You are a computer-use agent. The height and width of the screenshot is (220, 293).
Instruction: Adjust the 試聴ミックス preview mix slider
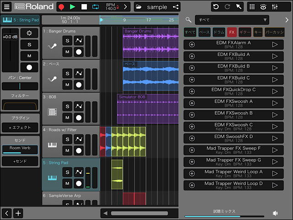(x=224, y=216)
